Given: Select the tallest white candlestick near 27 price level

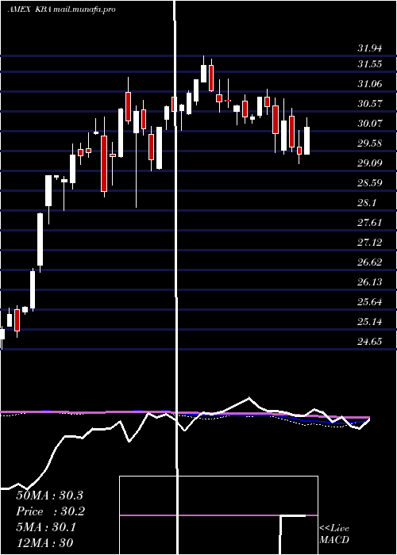Looking at the screenshot, I should [40, 239].
